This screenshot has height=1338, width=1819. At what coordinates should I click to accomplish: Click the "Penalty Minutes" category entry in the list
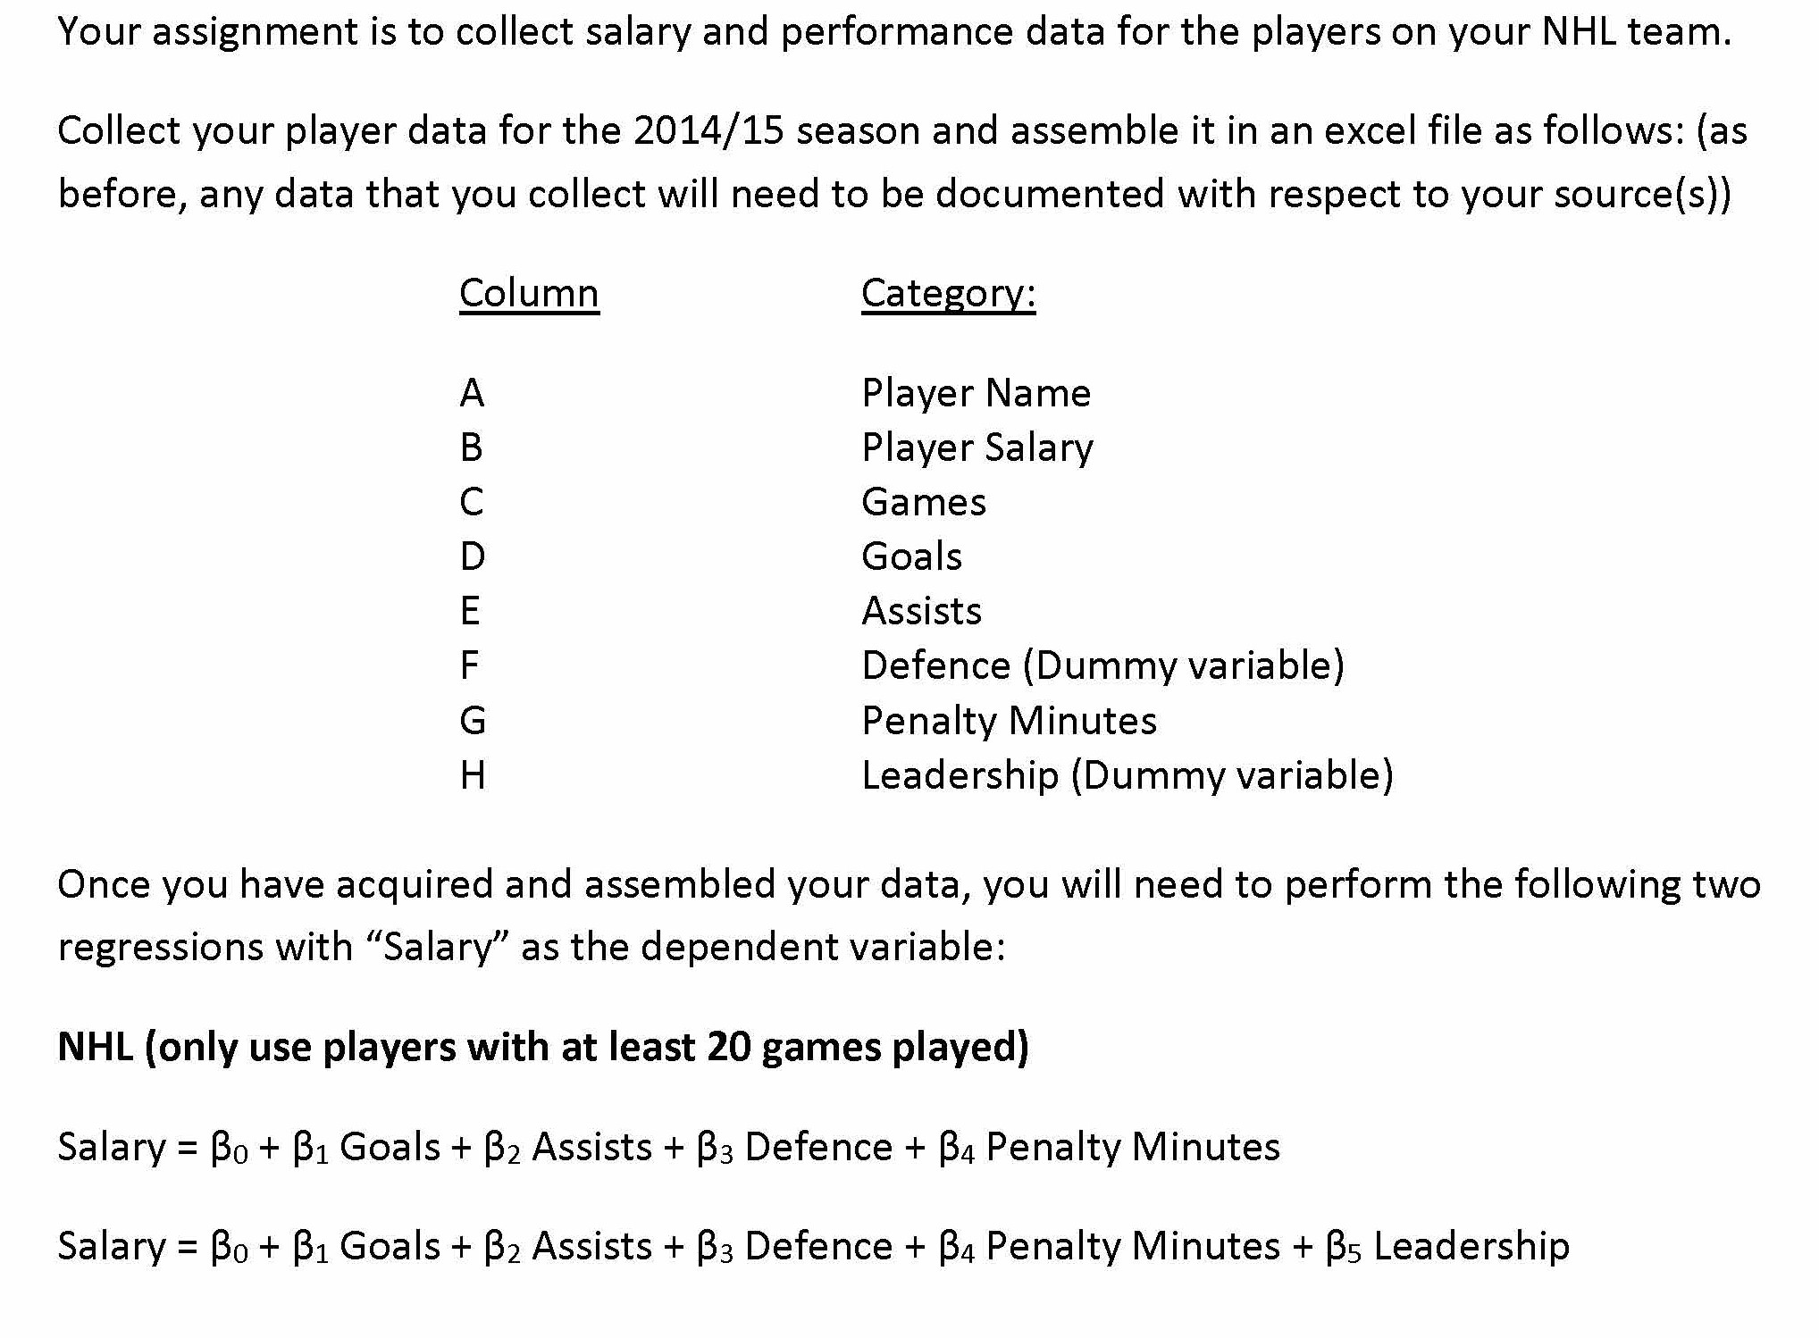pos(1009,721)
